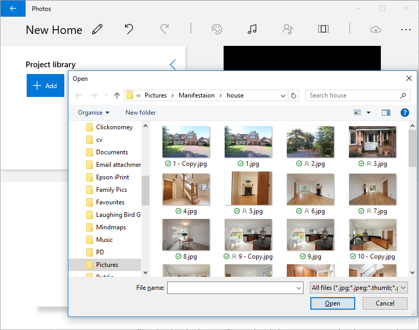Open custom audio narration icon
Image resolution: width=419 pixels, height=330 pixels.
pyautogui.click(x=288, y=29)
